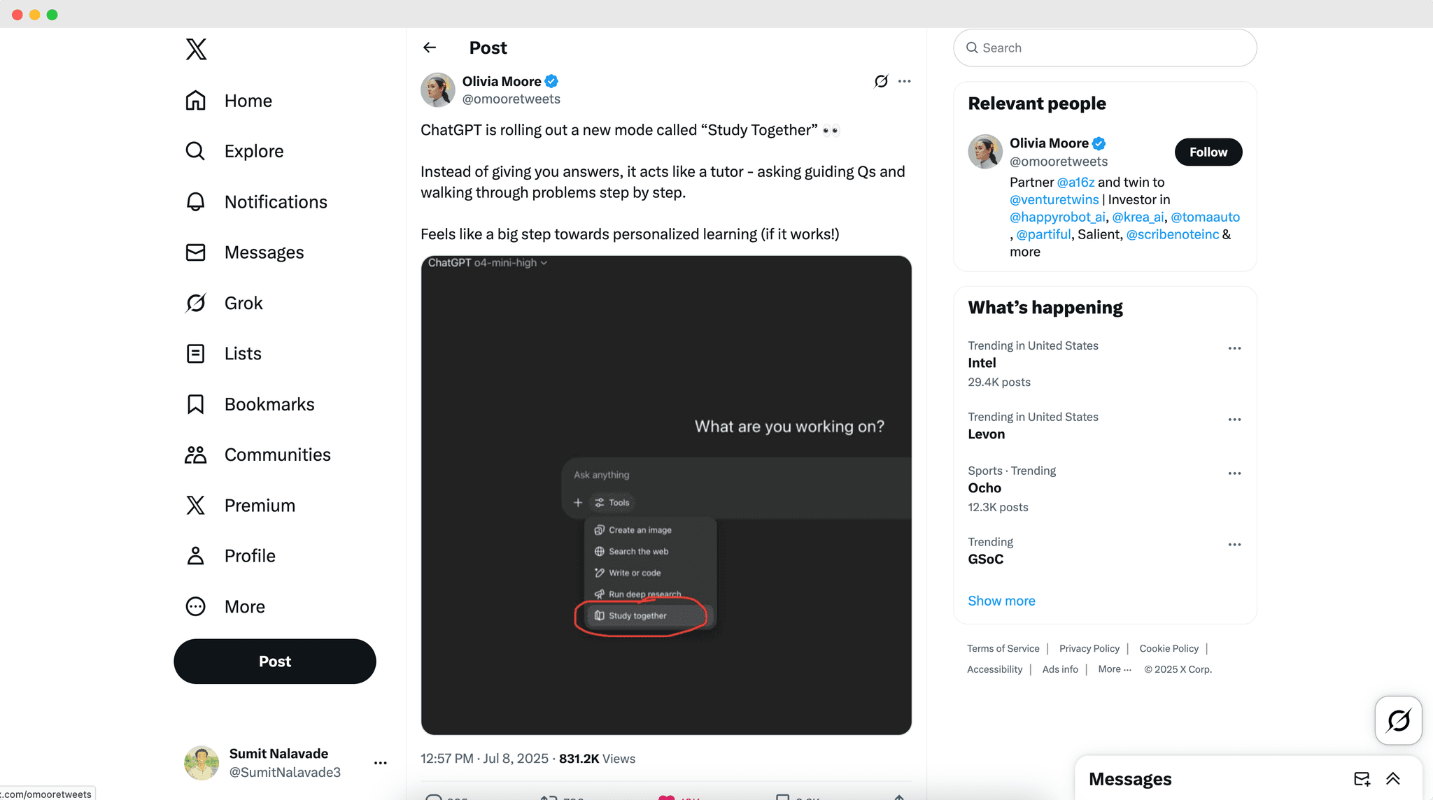This screenshot has height=800, width=1433.
Task: Open Bookmarks from the sidebar
Action: coord(268,404)
